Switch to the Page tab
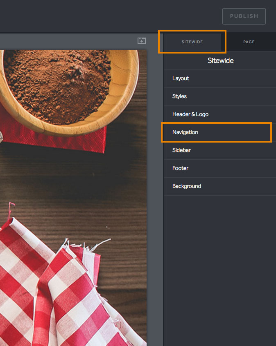 point(249,42)
